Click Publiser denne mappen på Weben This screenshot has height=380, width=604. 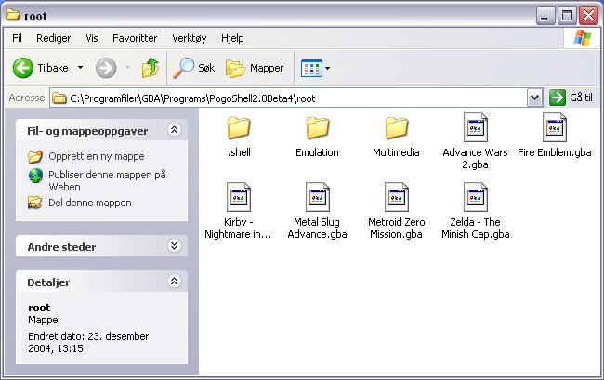coord(107,180)
